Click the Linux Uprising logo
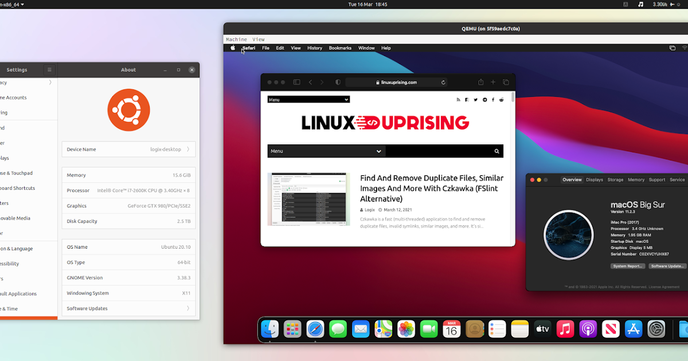The height and width of the screenshot is (361, 688). [385, 123]
